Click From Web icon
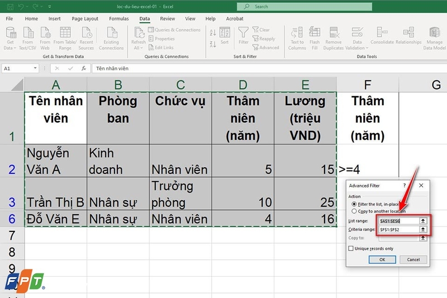447x298 pixels. pos(45,39)
